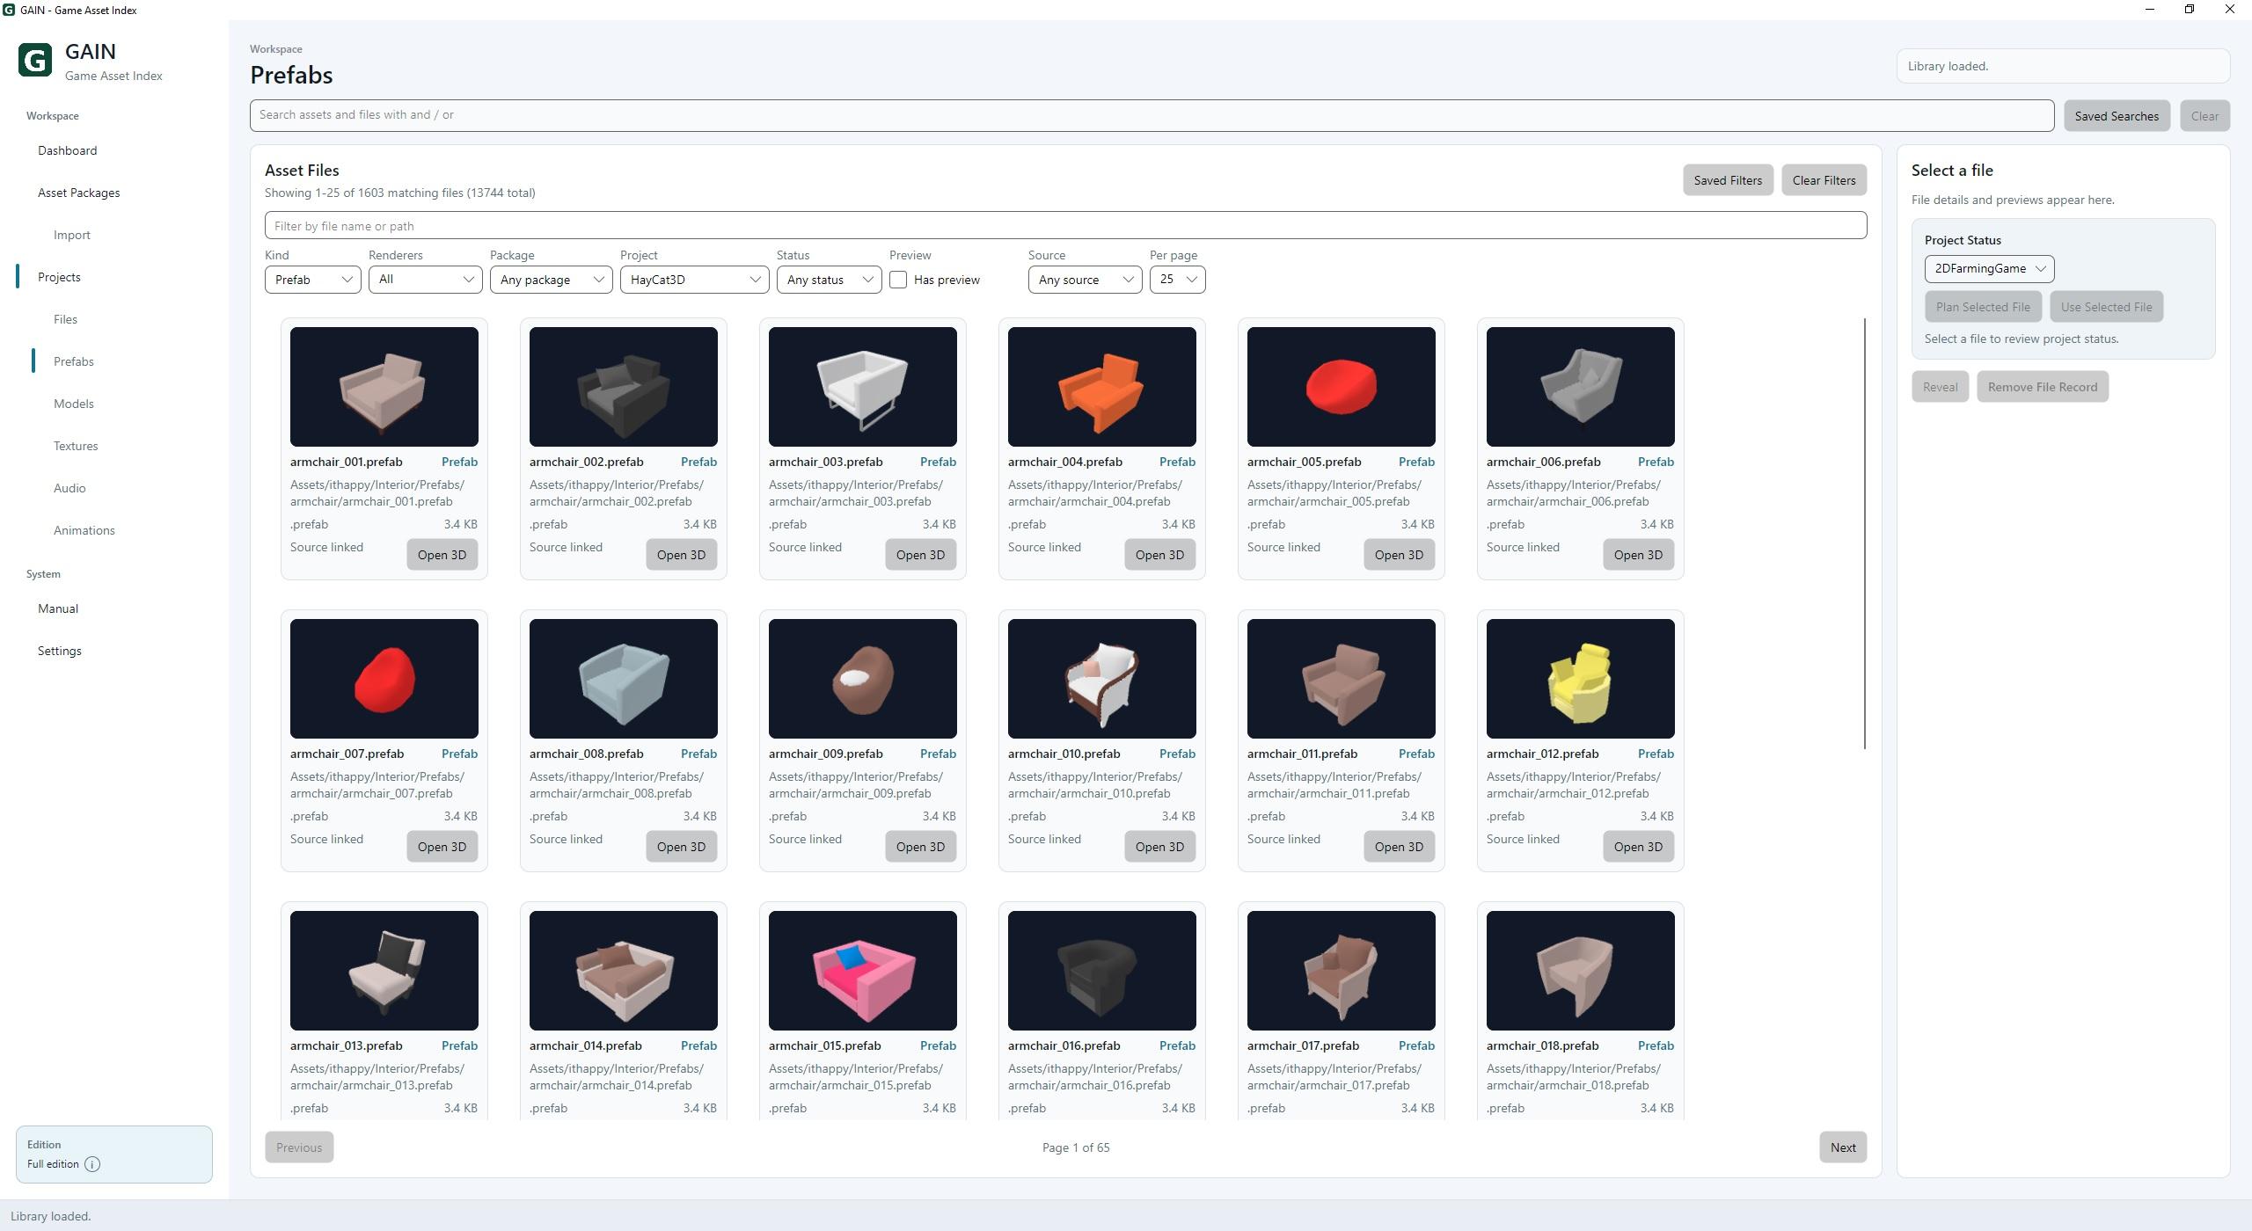Open the Project Status 2DFarmingGame dropdown

coord(1989,269)
